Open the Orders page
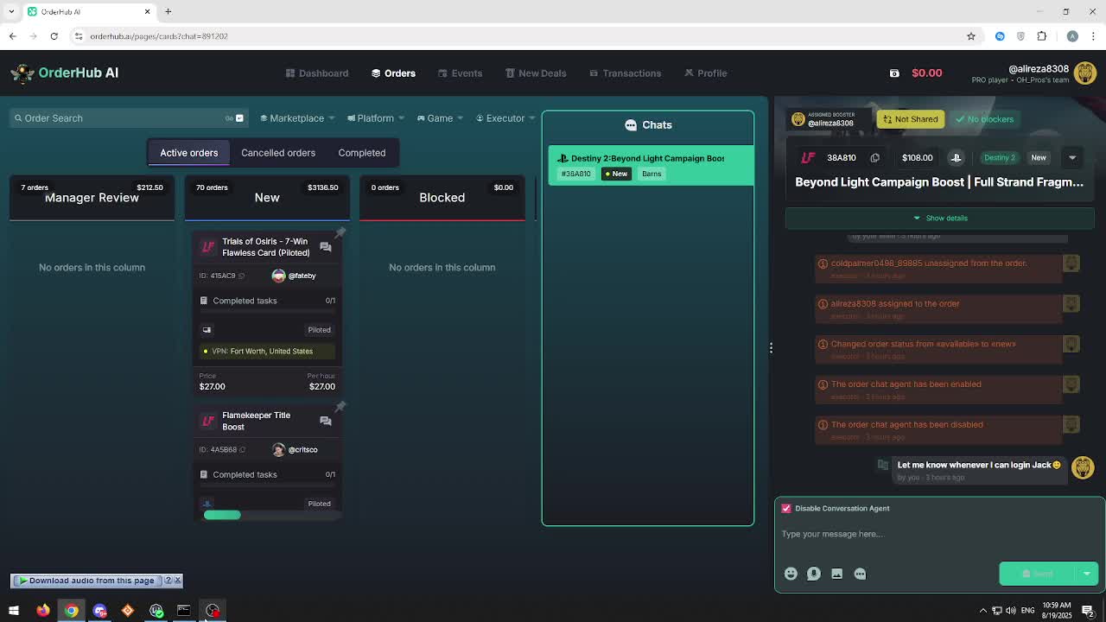1106x622 pixels. coord(393,73)
